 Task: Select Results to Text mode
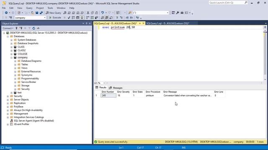102,17
